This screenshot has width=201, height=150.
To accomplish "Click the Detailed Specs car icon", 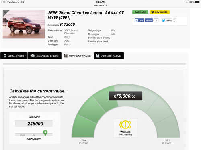I will coord(33,56).
